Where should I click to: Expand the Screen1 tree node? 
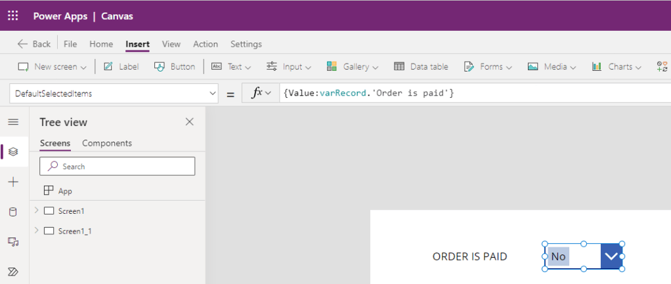point(36,211)
